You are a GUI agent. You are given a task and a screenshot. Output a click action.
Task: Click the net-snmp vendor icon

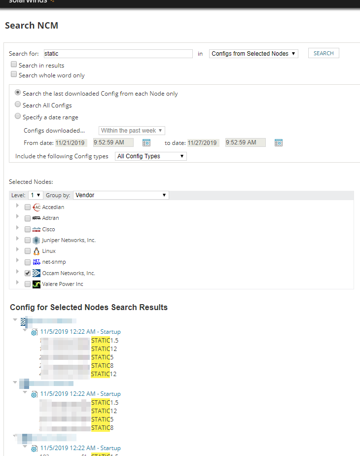point(36,262)
